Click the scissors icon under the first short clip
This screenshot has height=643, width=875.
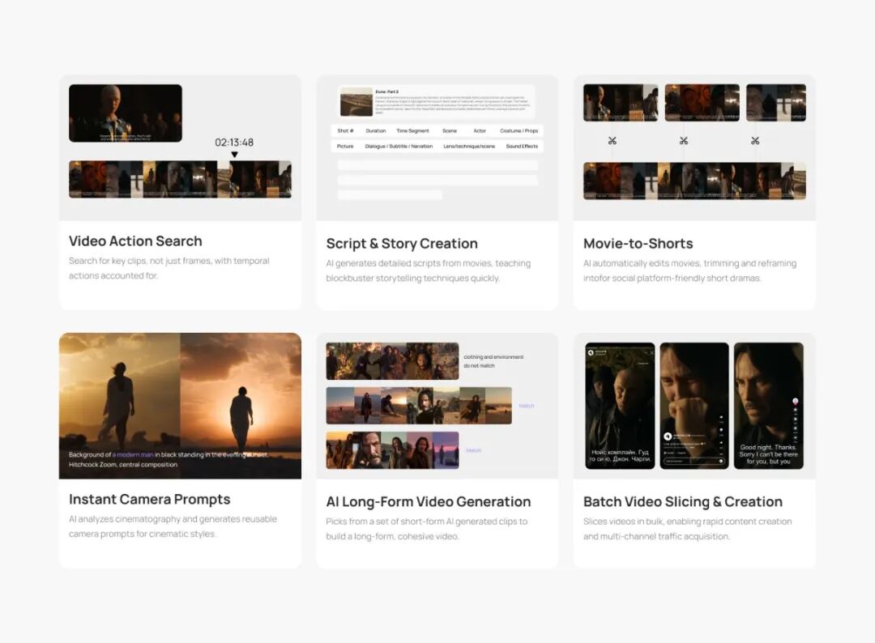pyautogui.click(x=612, y=141)
